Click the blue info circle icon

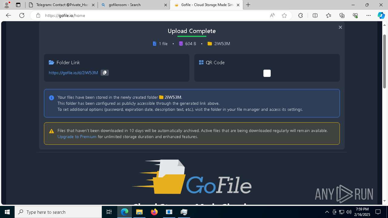point(52,97)
